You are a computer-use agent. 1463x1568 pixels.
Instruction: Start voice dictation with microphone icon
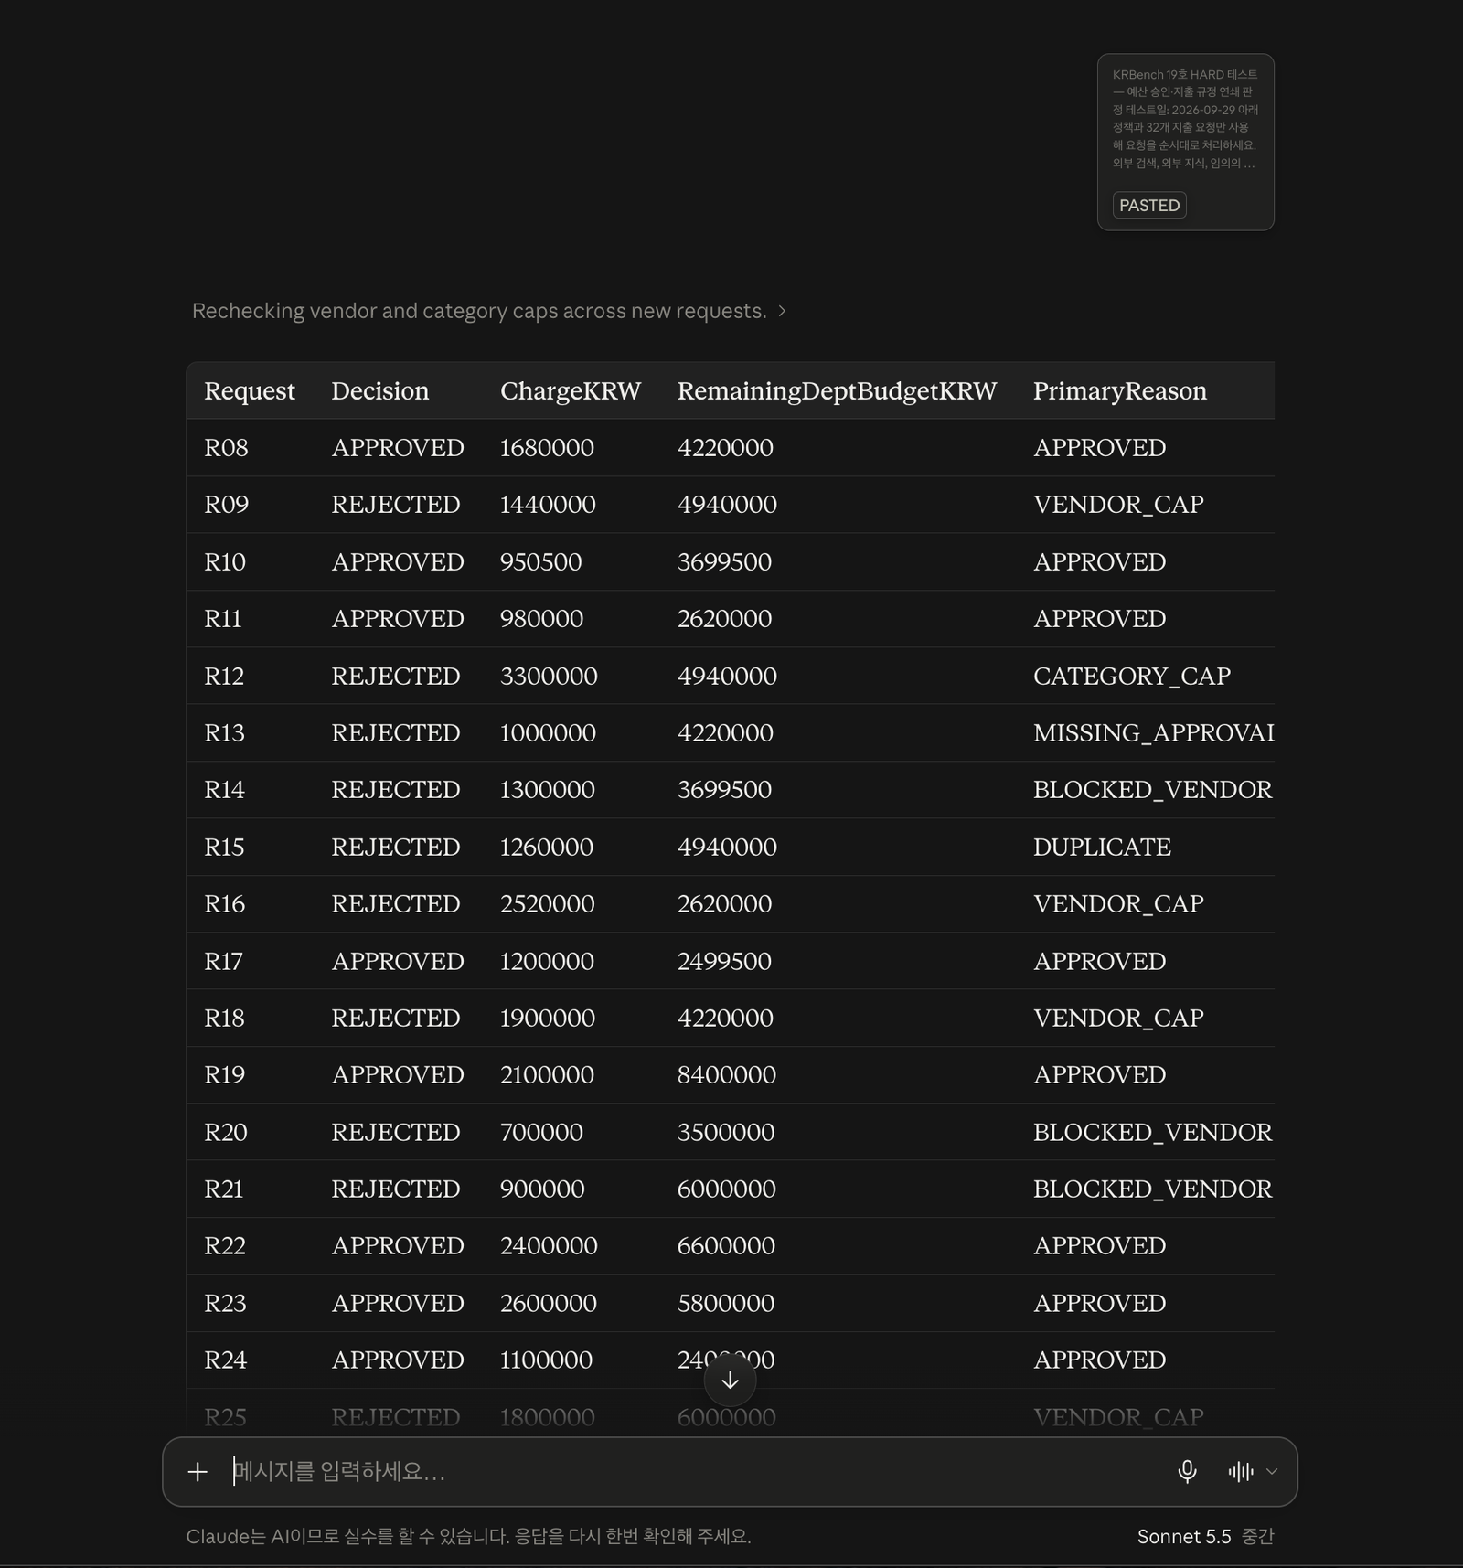coord(1187,1472)
